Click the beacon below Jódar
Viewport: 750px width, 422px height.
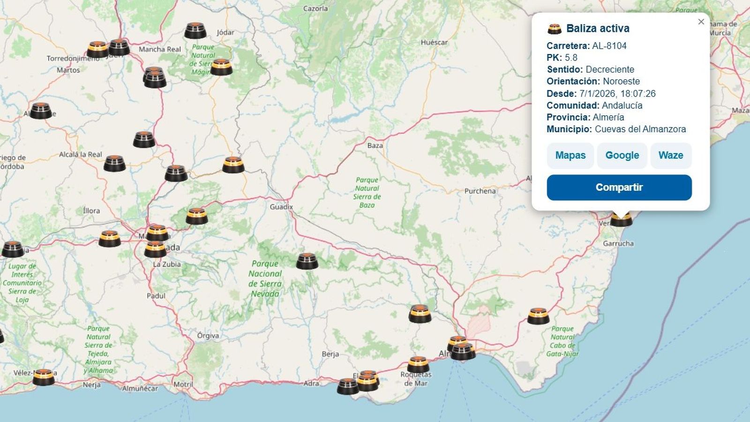(x=195, y=31)
